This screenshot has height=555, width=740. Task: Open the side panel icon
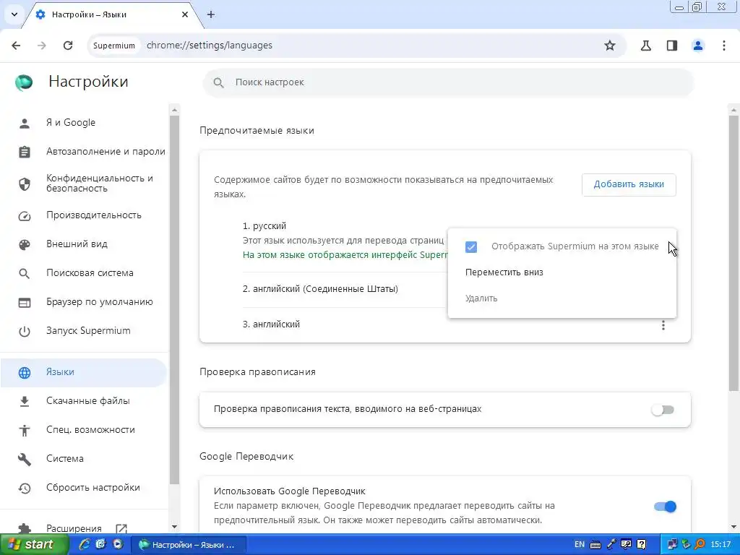click(672, 46)
